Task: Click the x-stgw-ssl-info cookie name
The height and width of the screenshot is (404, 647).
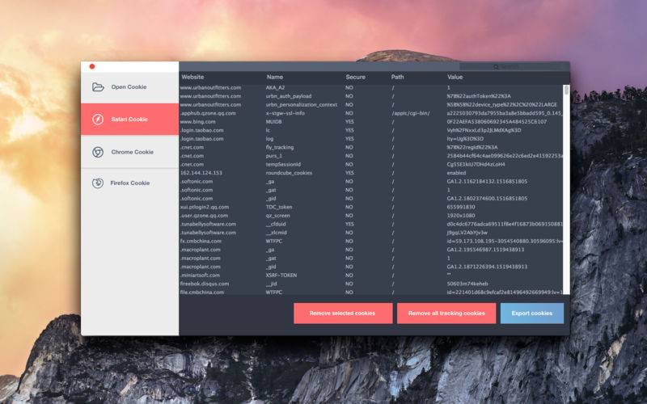Action: tap(285, 113)
